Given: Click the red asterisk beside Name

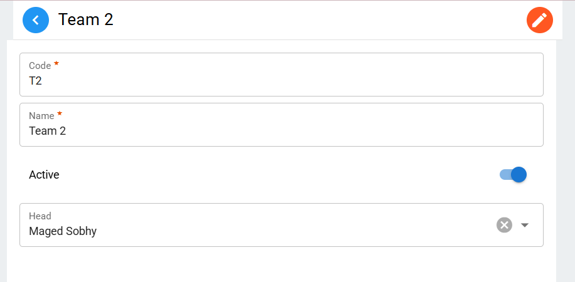Looking at the screenshot, I should 60,114.
